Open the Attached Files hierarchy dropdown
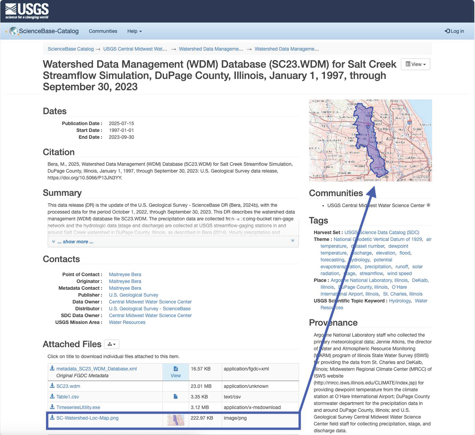This screenshot has width=475, height=435. (x=112, y=344)
